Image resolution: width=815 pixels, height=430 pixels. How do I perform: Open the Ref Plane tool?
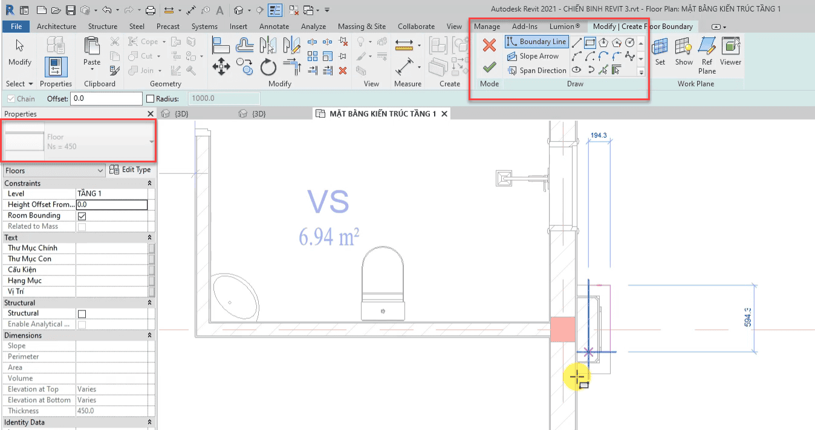point(707,55)
